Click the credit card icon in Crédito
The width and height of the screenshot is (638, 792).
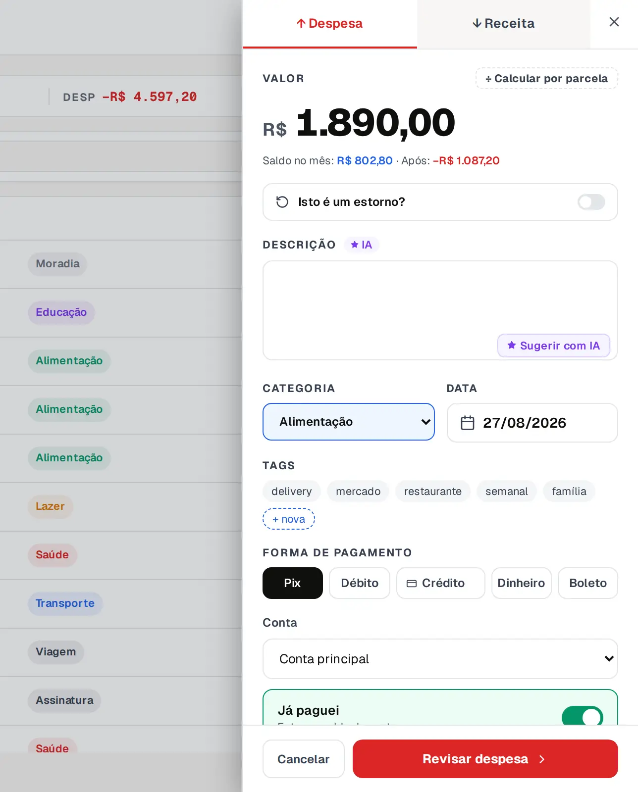pyautogui.click(x=412, y=584)
